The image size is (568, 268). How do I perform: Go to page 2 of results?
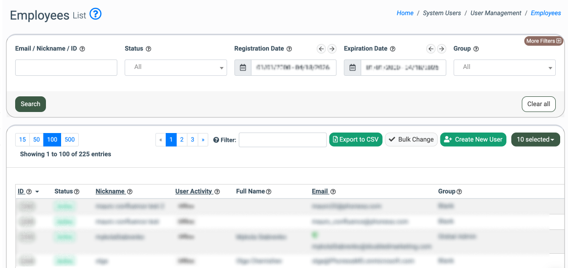tap(182, 139)
